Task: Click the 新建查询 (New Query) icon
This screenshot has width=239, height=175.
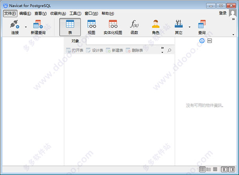Action: point(38,24)
